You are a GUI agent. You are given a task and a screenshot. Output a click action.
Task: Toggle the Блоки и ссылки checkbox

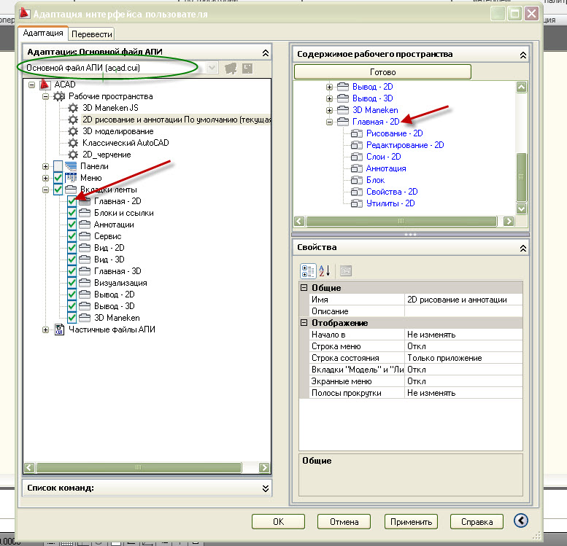[72, 213]
